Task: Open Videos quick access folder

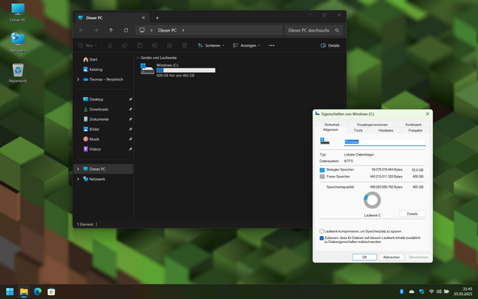Action: tap(92, 149)
